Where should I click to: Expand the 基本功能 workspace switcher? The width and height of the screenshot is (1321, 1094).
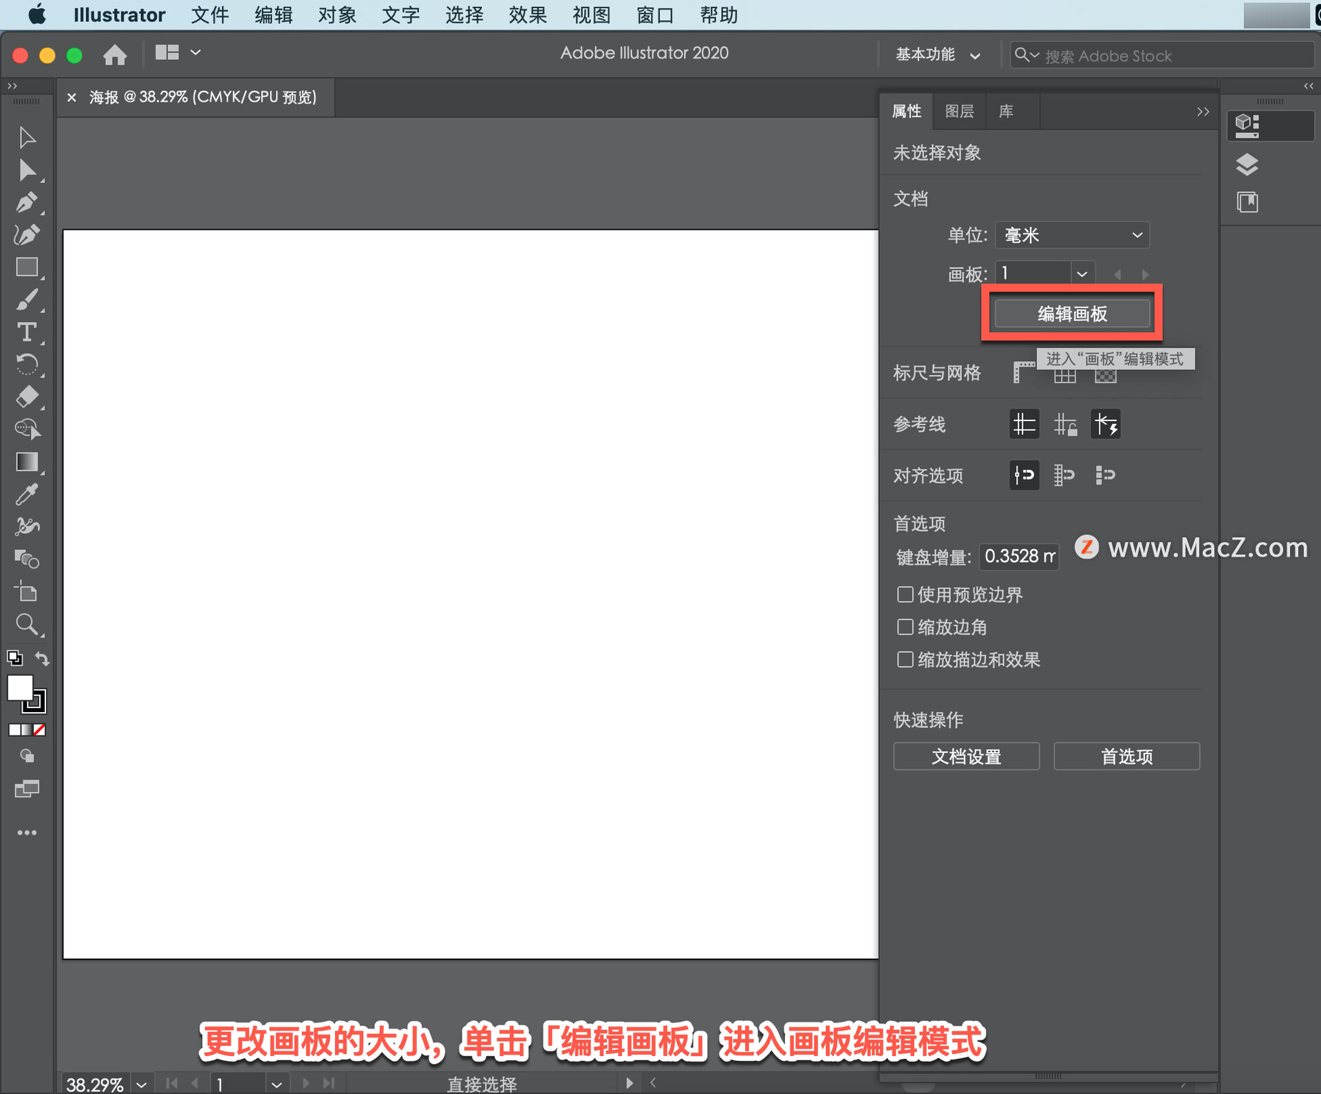point(937,55)
